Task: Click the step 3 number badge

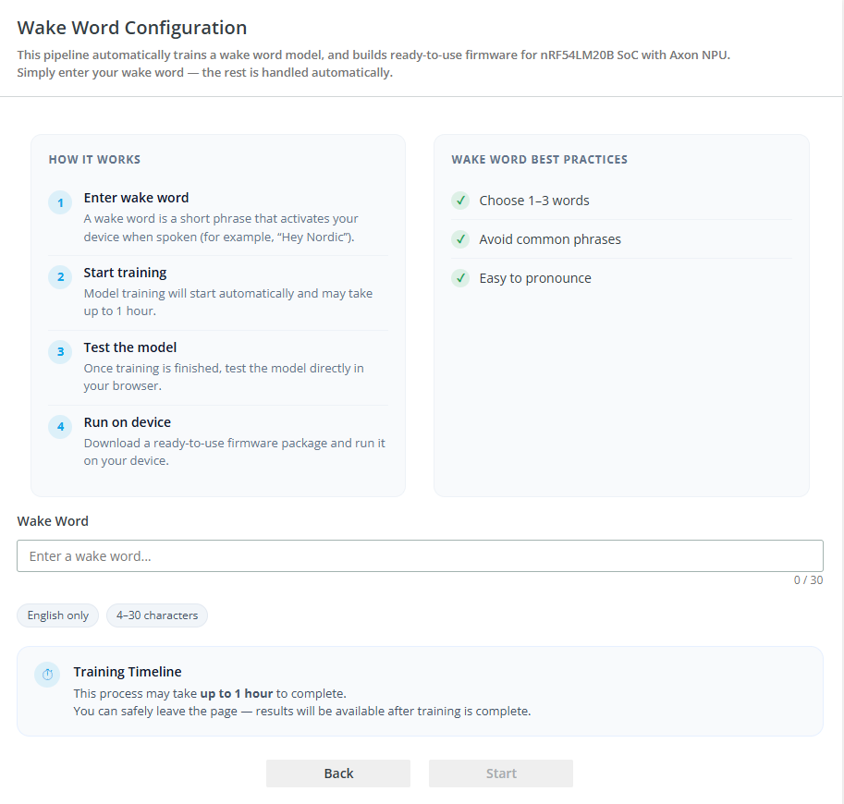Action: click(x=60, y=352)
